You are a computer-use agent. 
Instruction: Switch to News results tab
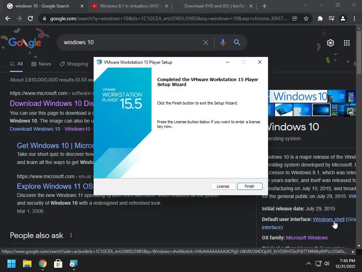41,64
